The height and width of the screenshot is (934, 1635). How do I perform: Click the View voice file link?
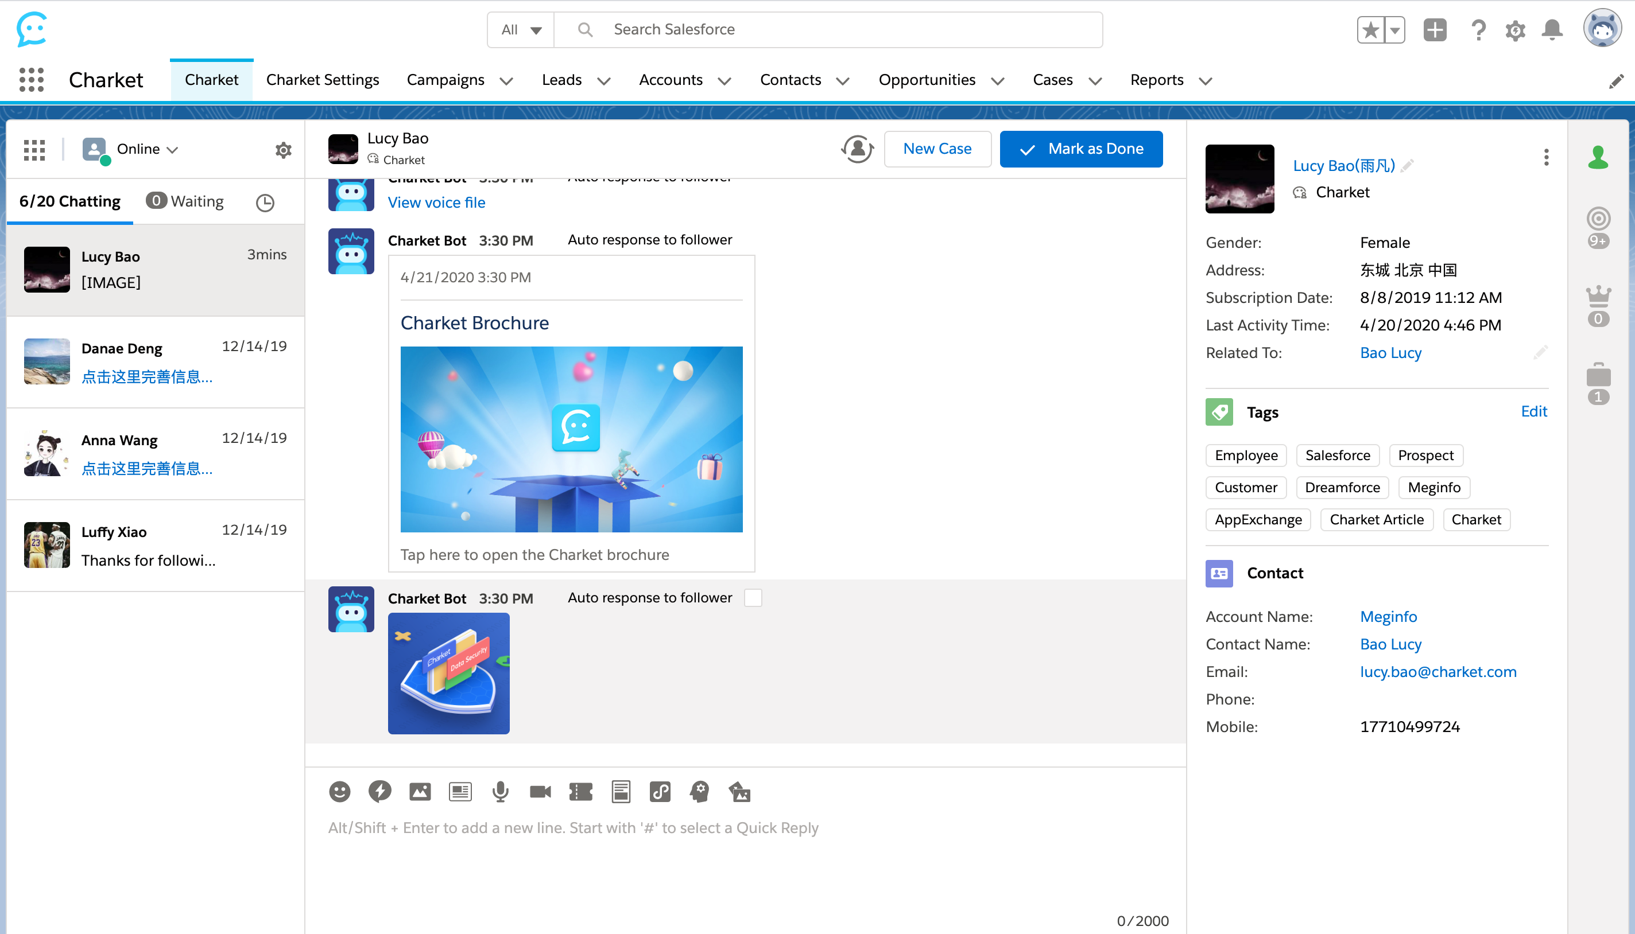tap(436, 202)
